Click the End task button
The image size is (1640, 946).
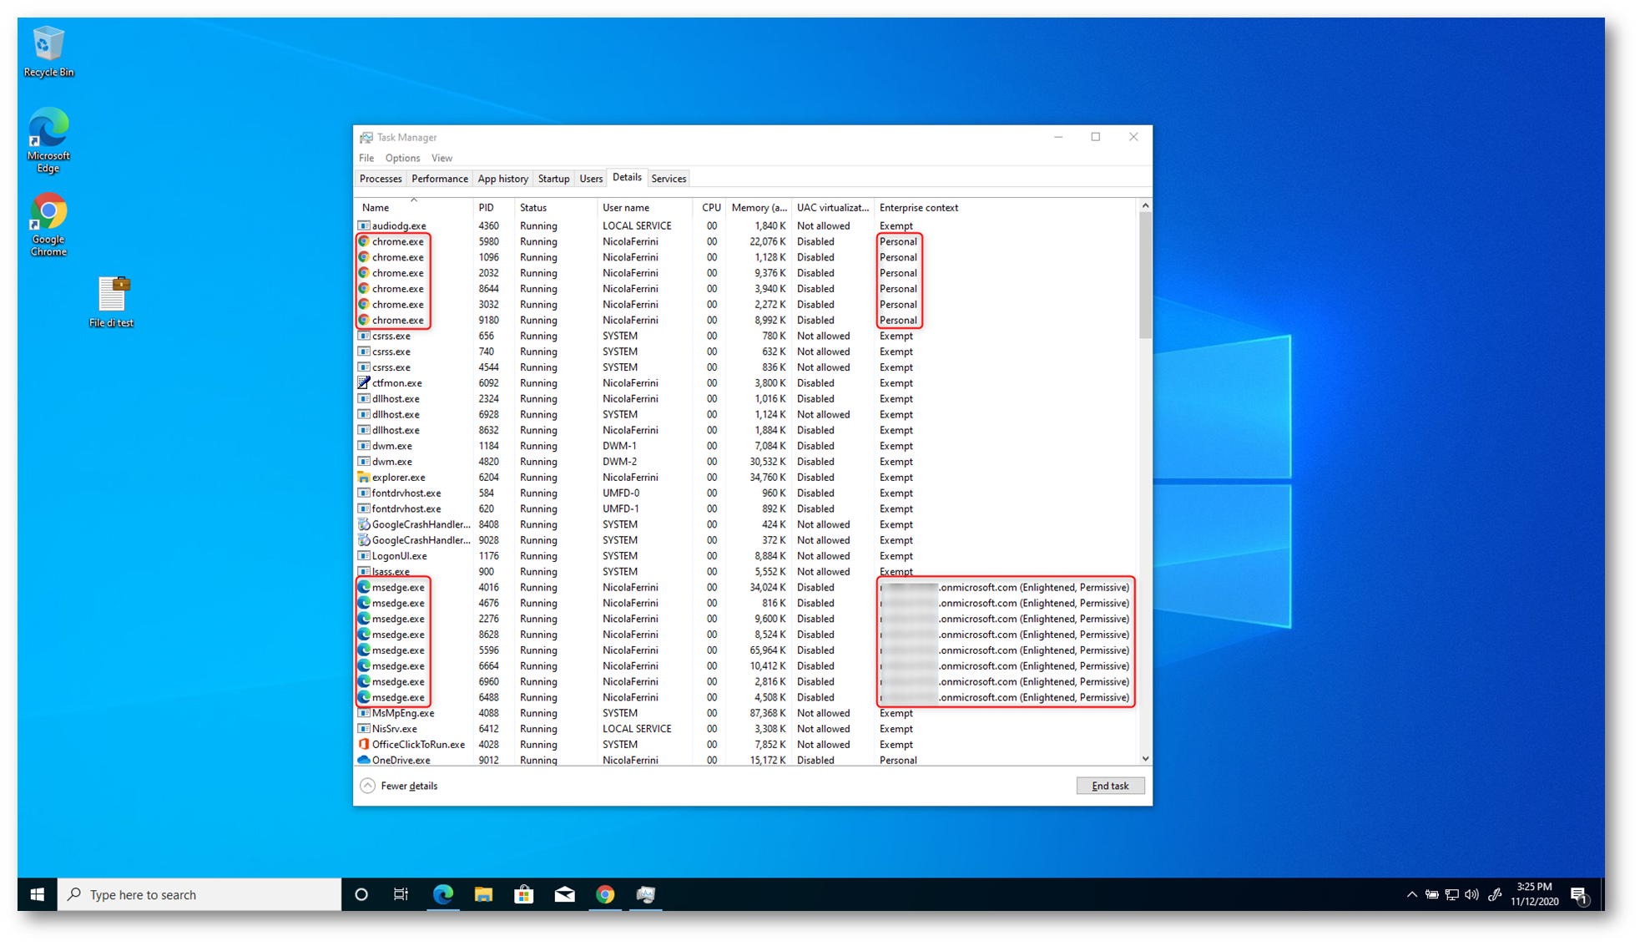click(1109, 786)
